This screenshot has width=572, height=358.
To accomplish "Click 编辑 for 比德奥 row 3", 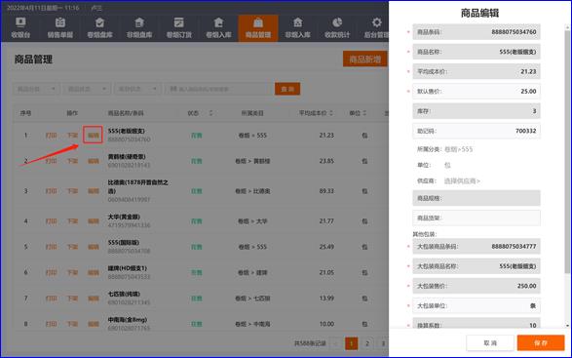I will point(94,191).
